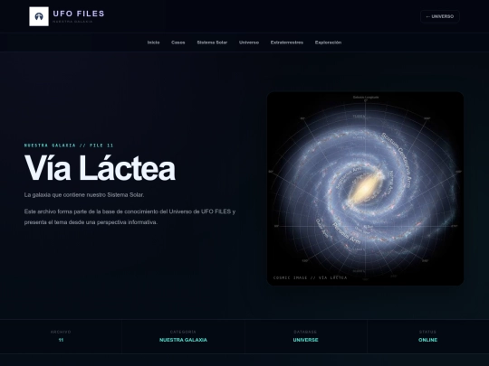Click the STATUS stat label
This screenshot has height=366, width=489.
point(427,332)
